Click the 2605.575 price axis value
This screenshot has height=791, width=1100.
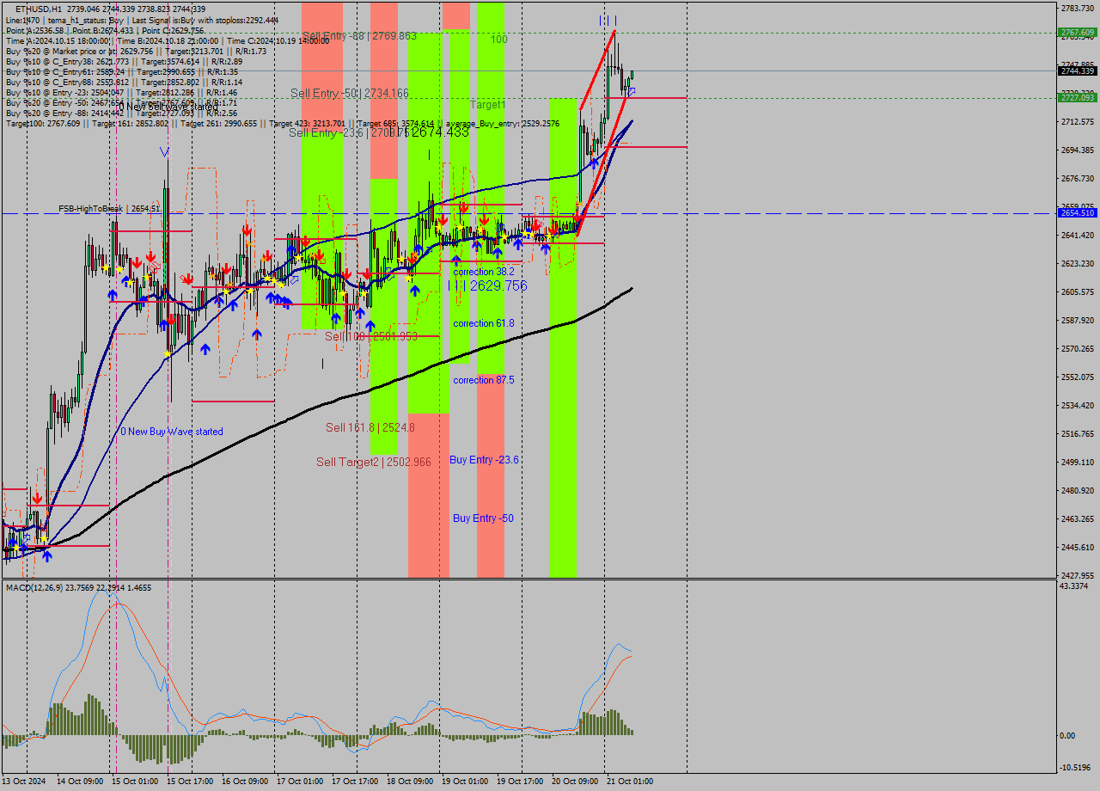click(x=1078, y=291)
